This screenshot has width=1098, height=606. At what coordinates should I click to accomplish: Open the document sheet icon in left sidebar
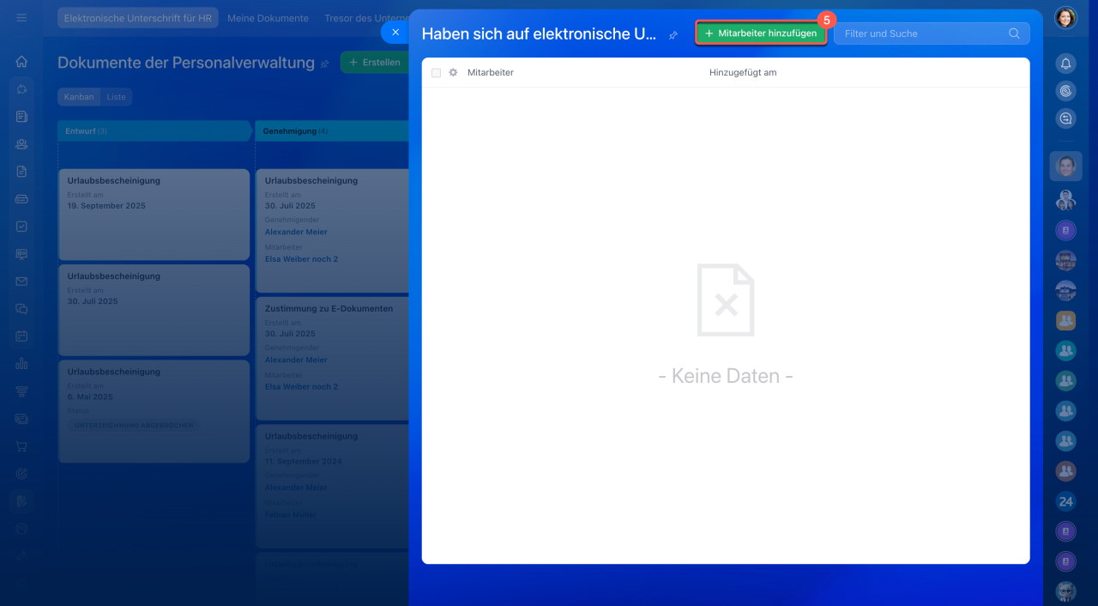pos(21,172)
